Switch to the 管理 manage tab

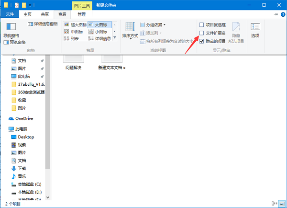click(82, 14)
